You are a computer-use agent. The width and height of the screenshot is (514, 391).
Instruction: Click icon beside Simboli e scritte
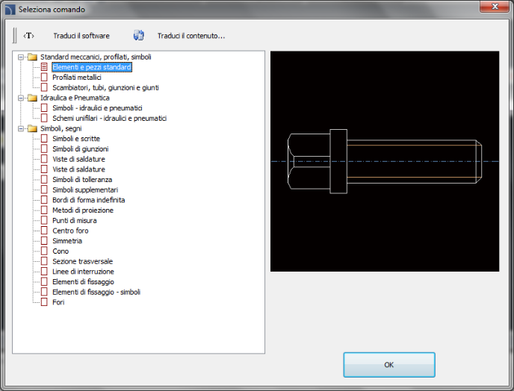pos(44,139)
